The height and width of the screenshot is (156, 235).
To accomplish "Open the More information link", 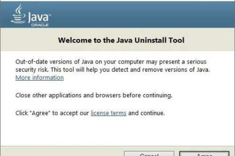I will coord(39,78).
